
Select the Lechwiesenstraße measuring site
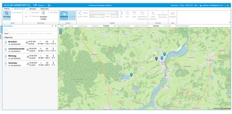coord(16,49)
